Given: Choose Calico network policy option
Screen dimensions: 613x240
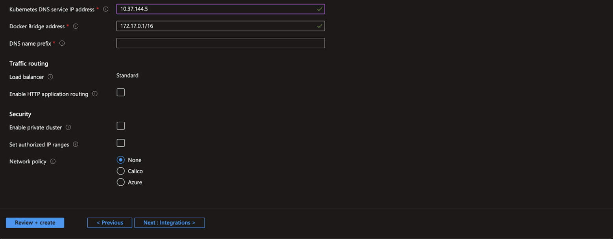Looking at the screenshot, I should tap(121, 171).
